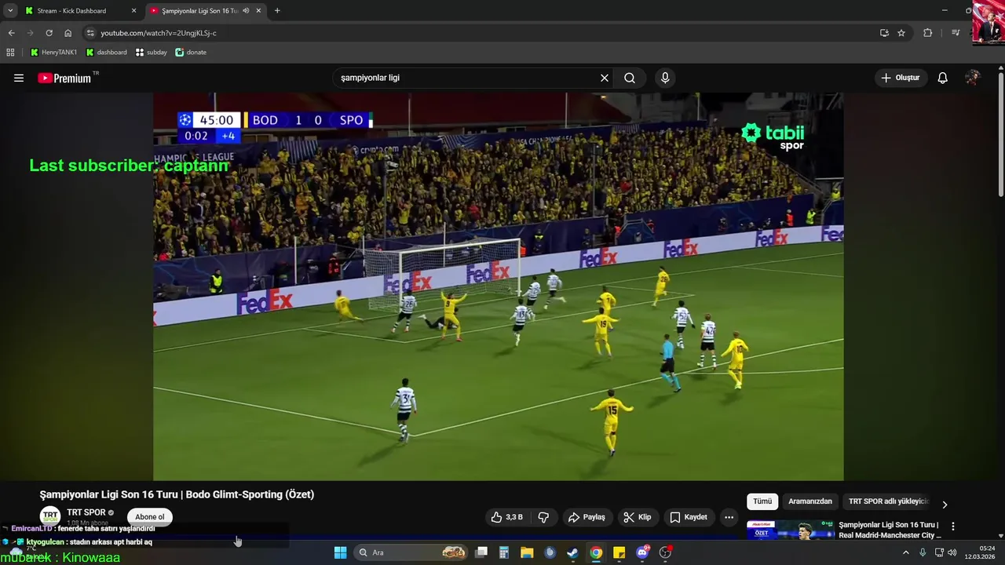This screenshot has width=1005, height=565.
Task: Open the volume icon in system tray
Action: (x=952, y=552)
